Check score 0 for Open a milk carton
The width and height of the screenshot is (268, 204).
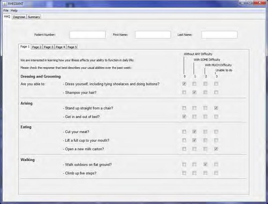coord(184,149)
